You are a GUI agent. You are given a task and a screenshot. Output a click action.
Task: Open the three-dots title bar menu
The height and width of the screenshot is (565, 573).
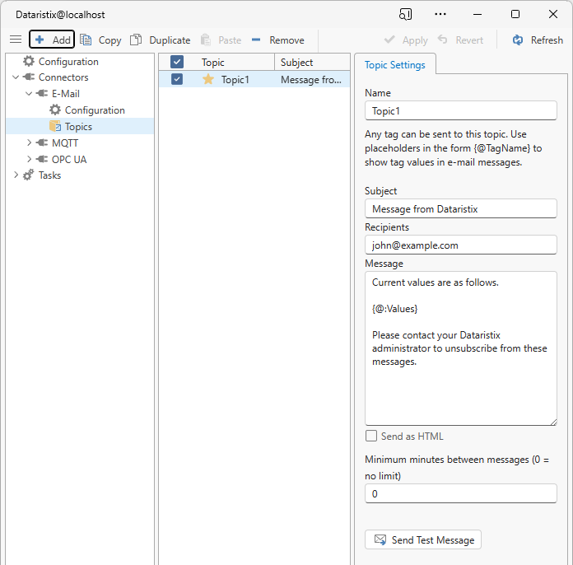tap(440, 14)
